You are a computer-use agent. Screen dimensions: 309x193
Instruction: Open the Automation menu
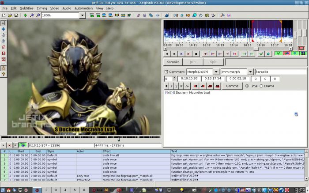83,8
